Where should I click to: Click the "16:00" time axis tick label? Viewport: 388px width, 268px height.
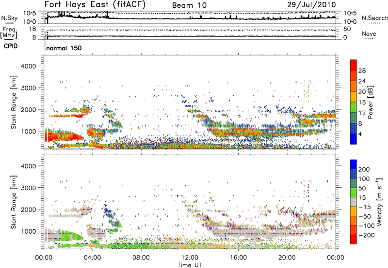[238, 258]
